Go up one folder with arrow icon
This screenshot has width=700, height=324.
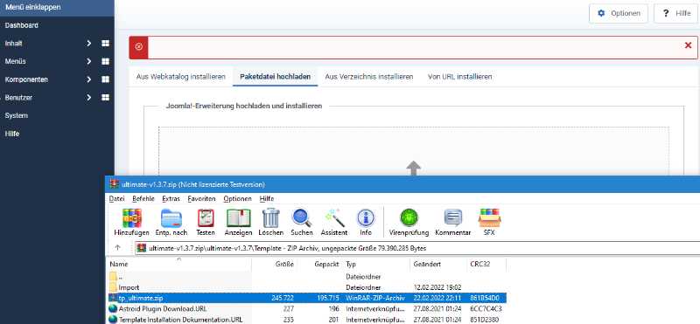tap(118, 247)
